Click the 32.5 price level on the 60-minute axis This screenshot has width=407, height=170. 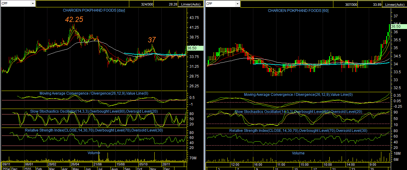point(397,88)
